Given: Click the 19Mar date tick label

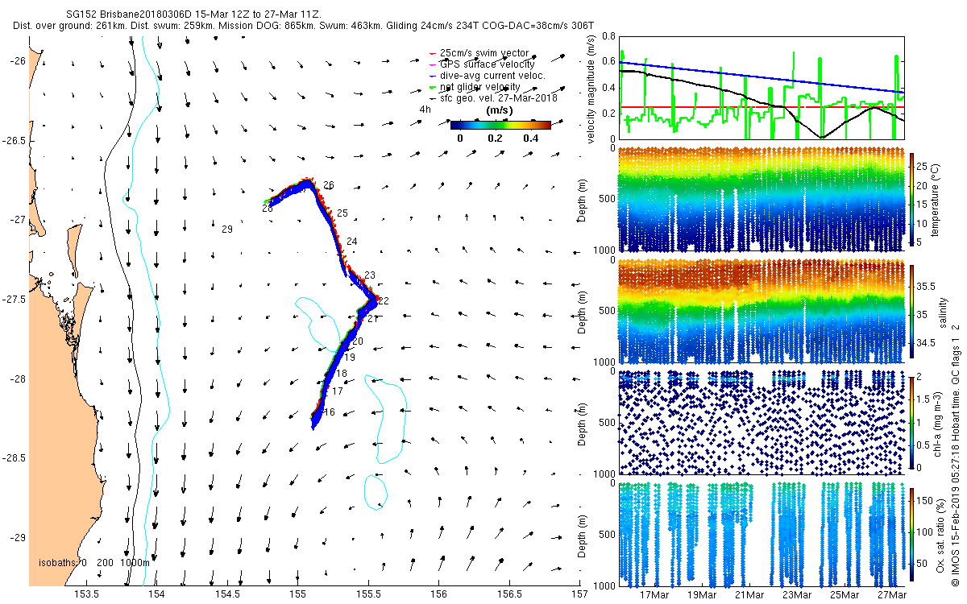Looking at the screenshot, I should pos(701,595).
